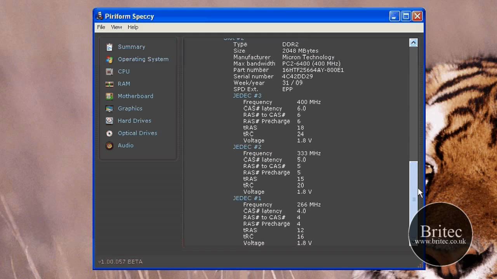497x279 pixels.
Task: Click the tRAS value 12
Action: coord(300,230)
